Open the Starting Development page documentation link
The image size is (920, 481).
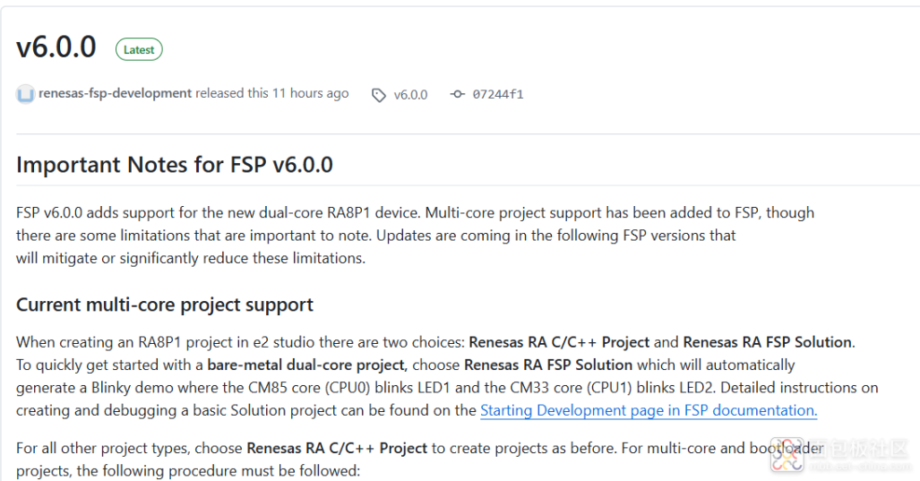click(x=649, y=410)
